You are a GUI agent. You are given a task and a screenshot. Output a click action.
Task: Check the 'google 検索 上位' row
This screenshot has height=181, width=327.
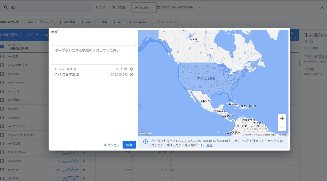(2, 65)
